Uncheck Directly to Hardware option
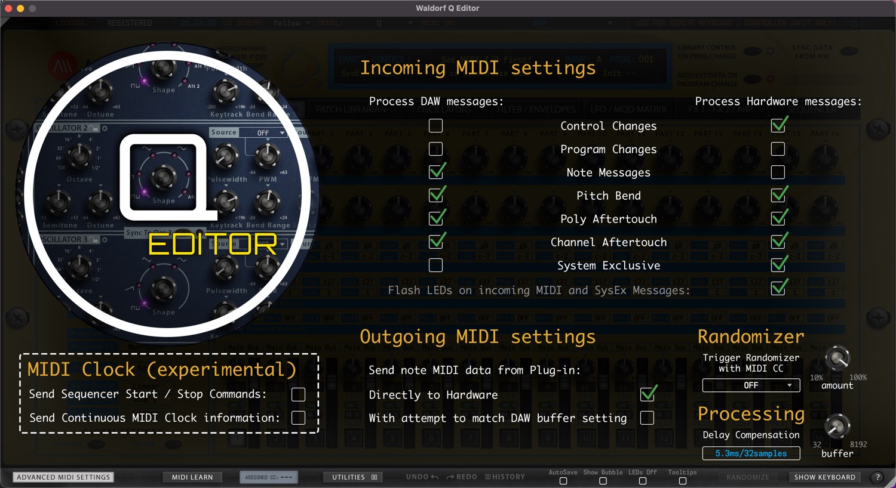Image resolution: width=896 pixels, height=488 pixels. 647,394
